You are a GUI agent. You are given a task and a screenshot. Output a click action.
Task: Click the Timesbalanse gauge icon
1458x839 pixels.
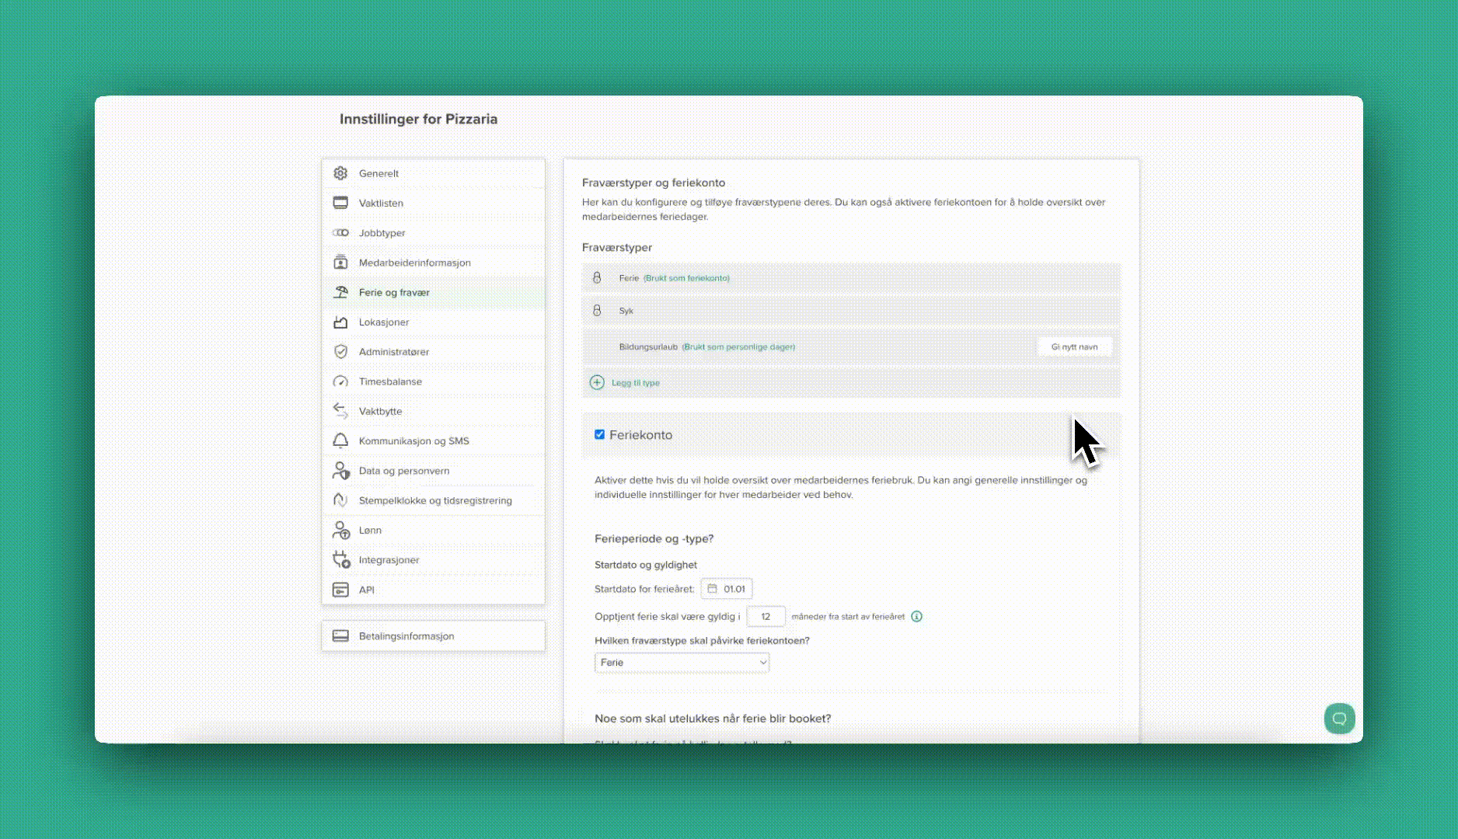(x=340, y=381)
